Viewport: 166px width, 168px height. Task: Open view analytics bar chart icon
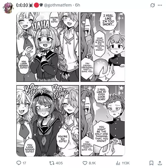[x=118, y=163]
